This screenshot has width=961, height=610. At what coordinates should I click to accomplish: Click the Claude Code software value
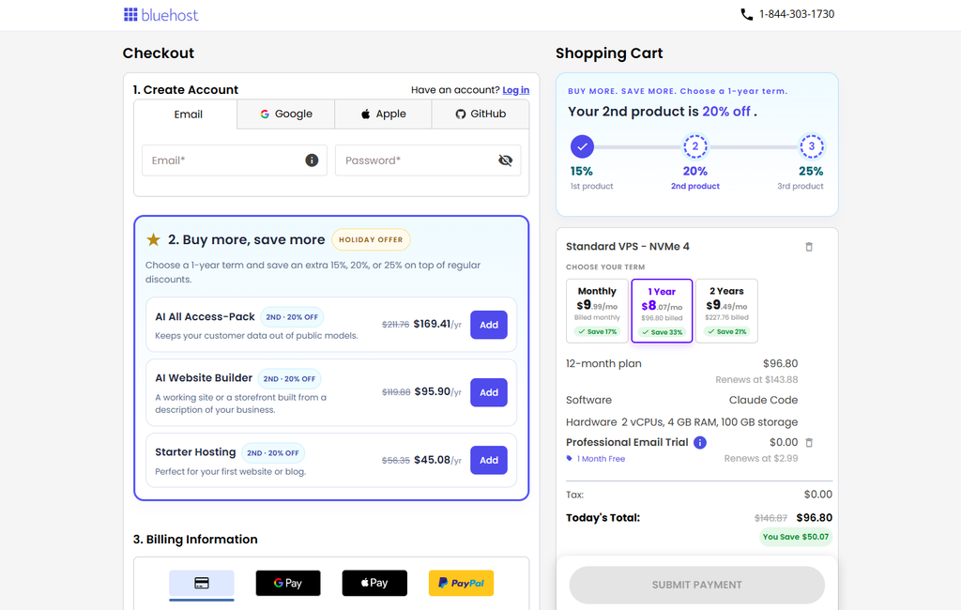click(x=763, y=400)
